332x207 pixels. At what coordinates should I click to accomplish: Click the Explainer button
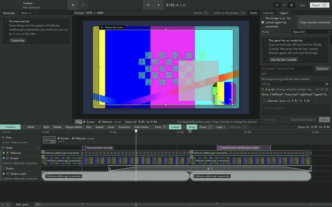point(323,69)
